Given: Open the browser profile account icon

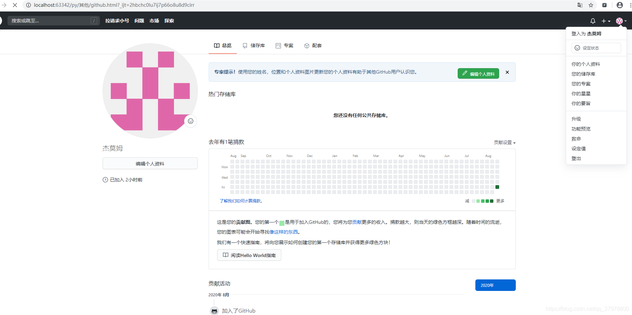Looking at the screenshot, I should [619, 5].
